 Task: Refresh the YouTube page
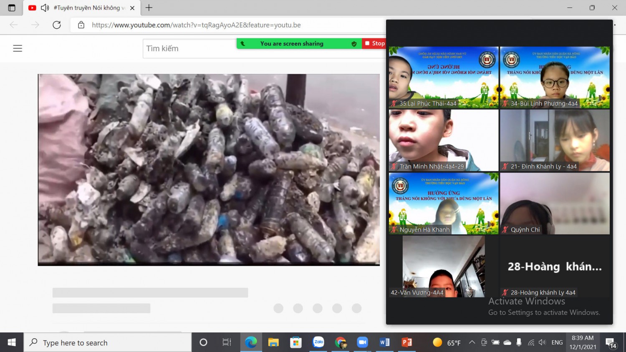[x=57, y=25]
